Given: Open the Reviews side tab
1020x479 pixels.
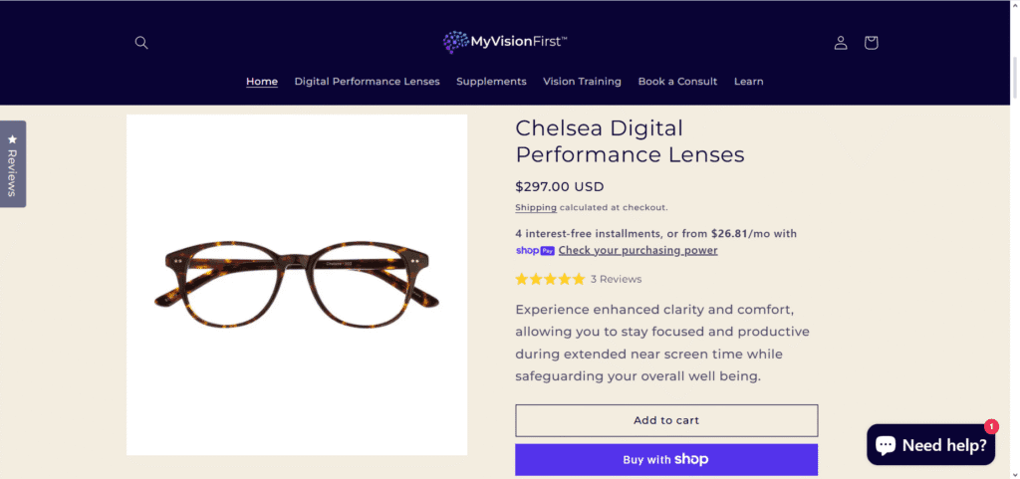Looking at the screenshot, I should 13,164.
